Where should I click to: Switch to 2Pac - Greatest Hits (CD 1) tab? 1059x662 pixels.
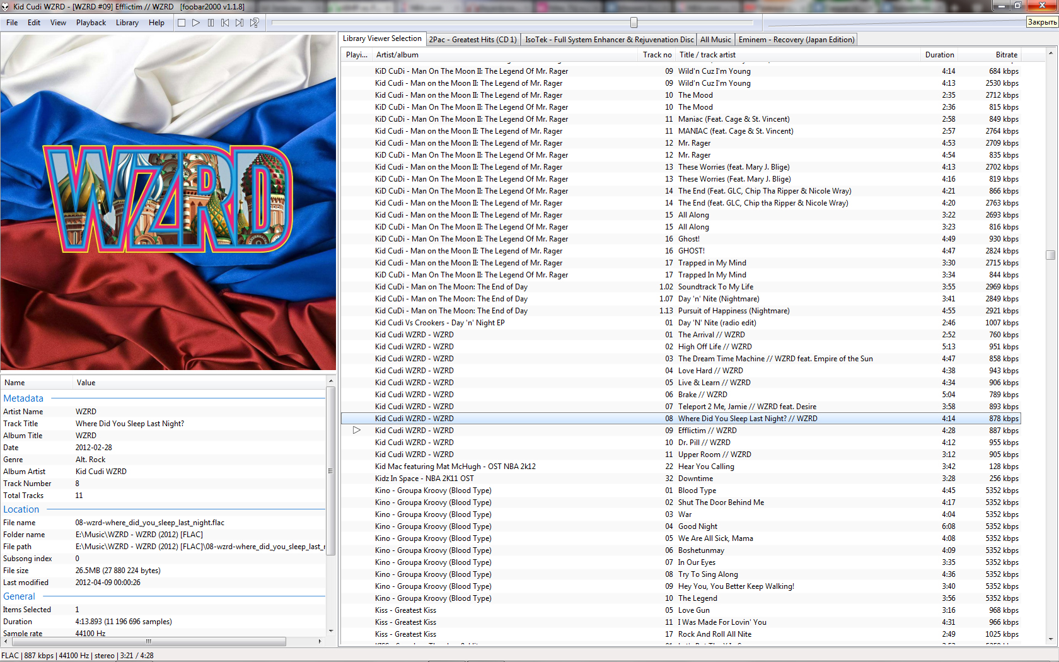click(473, 40)
